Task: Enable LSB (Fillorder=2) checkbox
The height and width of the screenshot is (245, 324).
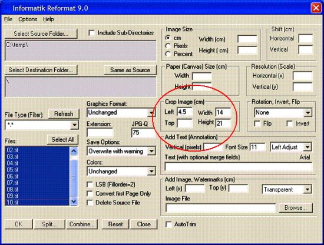Action: [x=90, y=184]
